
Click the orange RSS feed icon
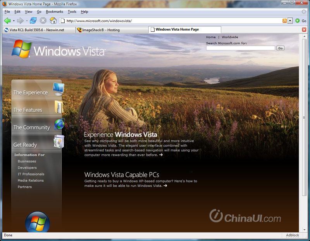tap(284, 21)
